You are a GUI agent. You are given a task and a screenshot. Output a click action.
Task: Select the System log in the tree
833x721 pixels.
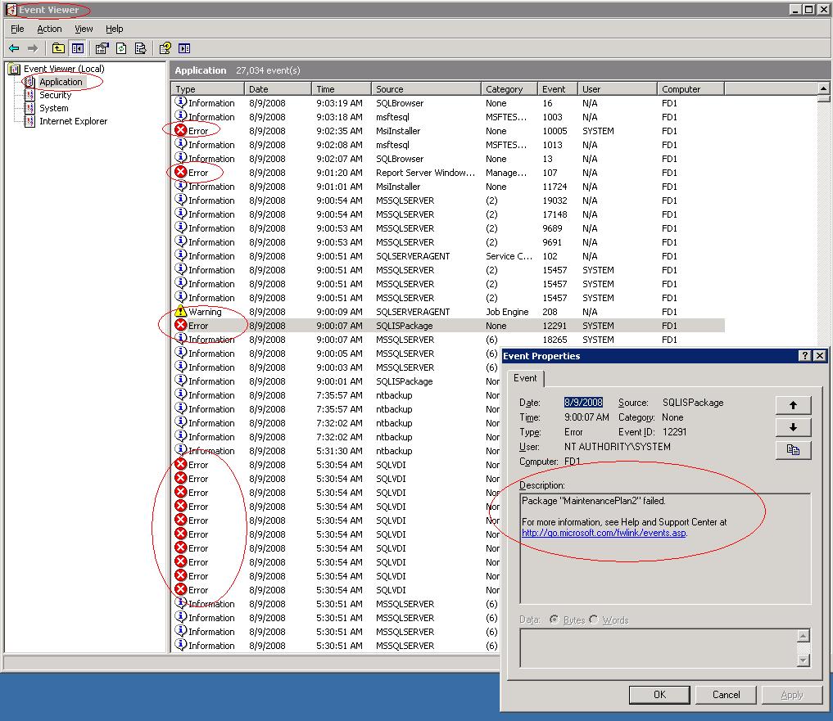coord(53,108)
